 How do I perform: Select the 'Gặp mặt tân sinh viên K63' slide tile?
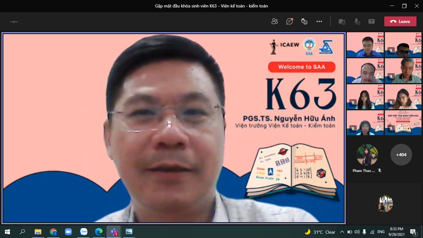pyautogui.click(x=403, y=123)
